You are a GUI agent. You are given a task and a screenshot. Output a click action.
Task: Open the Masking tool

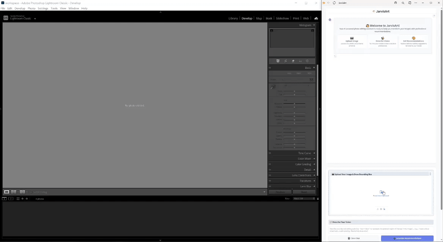[x=307, y=61]
